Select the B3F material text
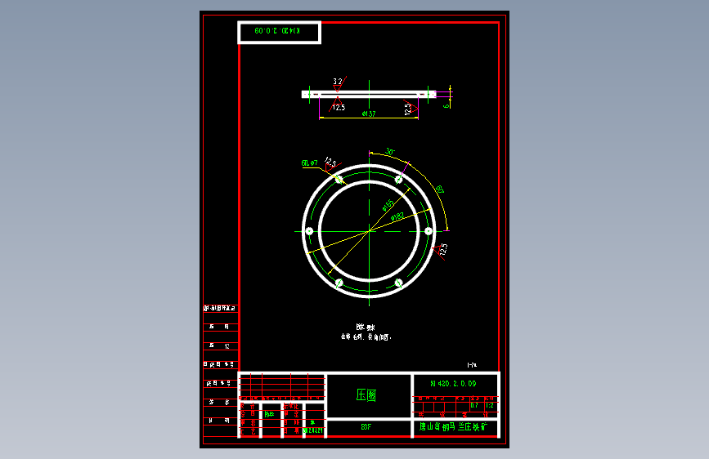The width and height of the screenshot is (709, 459). (366, 426)
